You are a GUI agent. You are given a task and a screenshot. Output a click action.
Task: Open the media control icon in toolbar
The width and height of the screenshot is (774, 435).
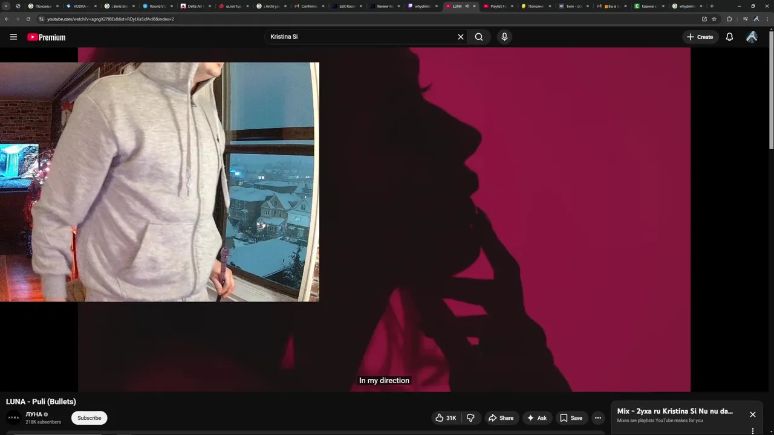(x=745, y=19)
